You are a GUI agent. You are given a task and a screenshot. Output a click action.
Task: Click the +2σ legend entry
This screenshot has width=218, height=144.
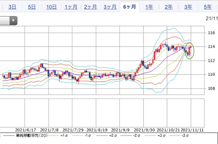point(112,135)
